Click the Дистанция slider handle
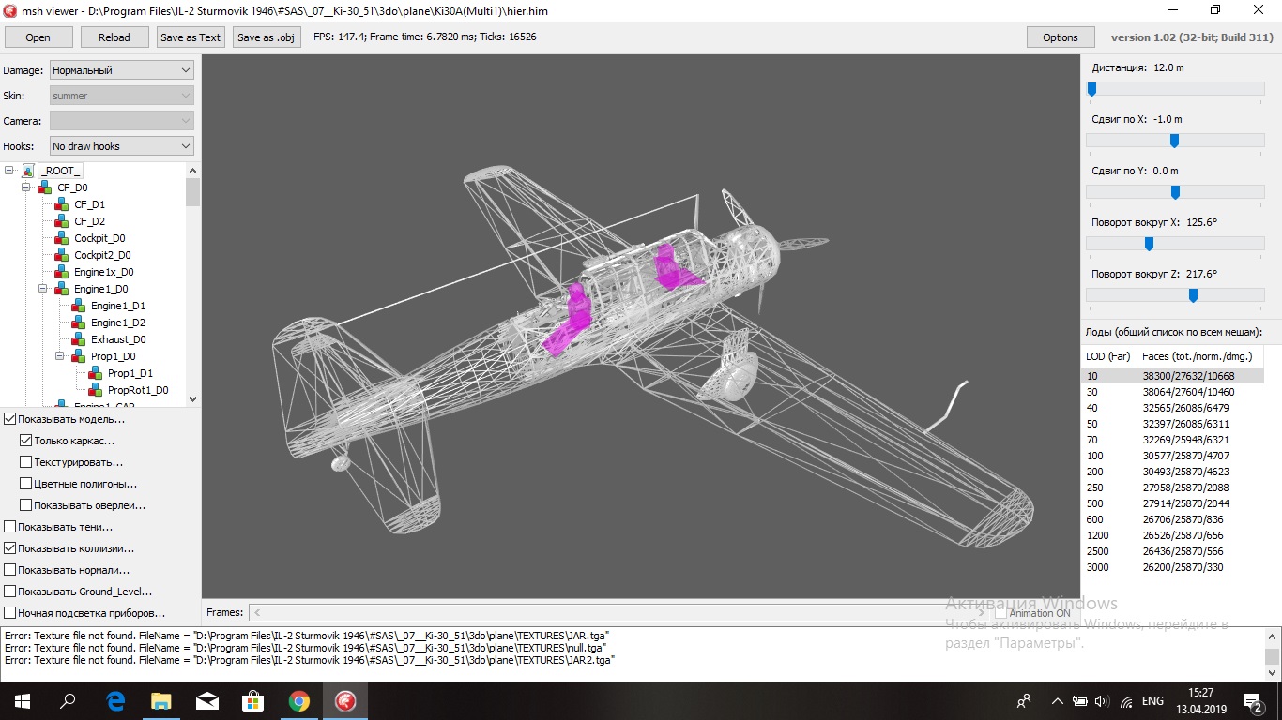 (1091, 89)
